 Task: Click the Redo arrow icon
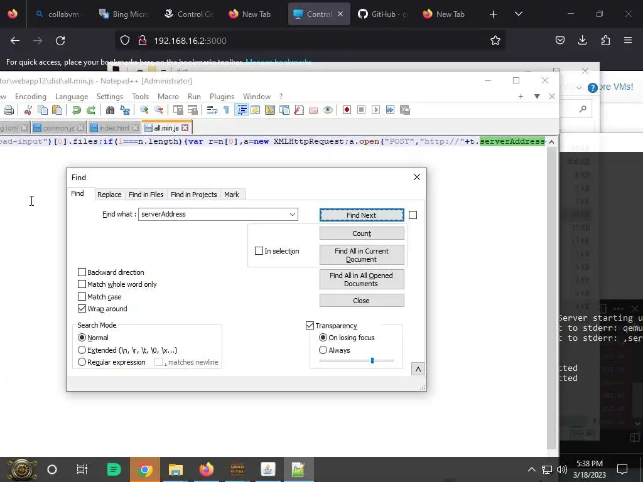point(90,110)
